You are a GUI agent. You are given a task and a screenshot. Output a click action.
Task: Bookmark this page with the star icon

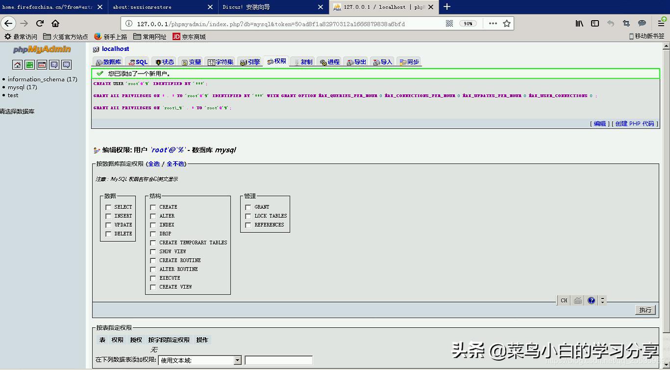(x=507, y=24)
